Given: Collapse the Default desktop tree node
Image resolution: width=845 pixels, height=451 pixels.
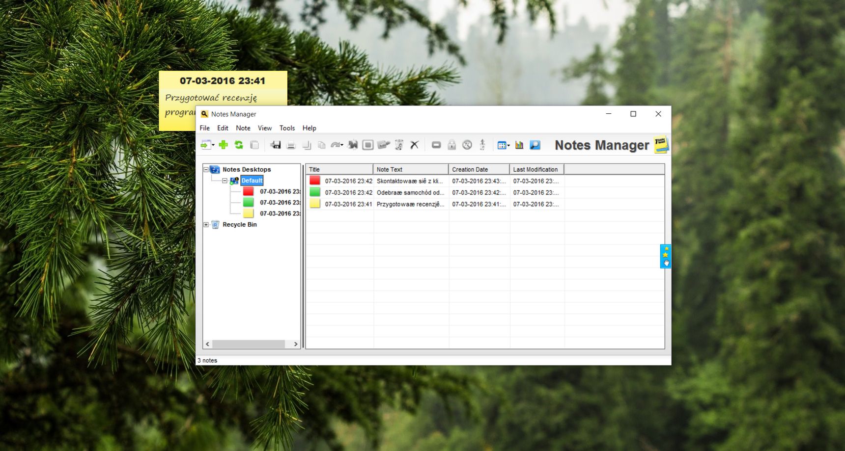Looking at the screenshot, I should coord(225,181).
